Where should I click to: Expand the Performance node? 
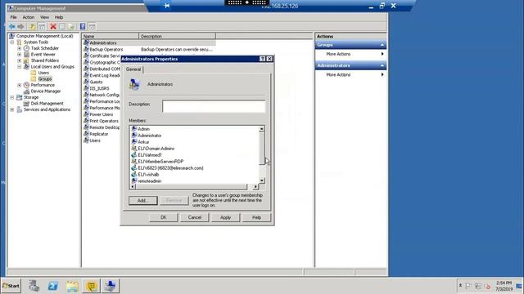(20, 85)
